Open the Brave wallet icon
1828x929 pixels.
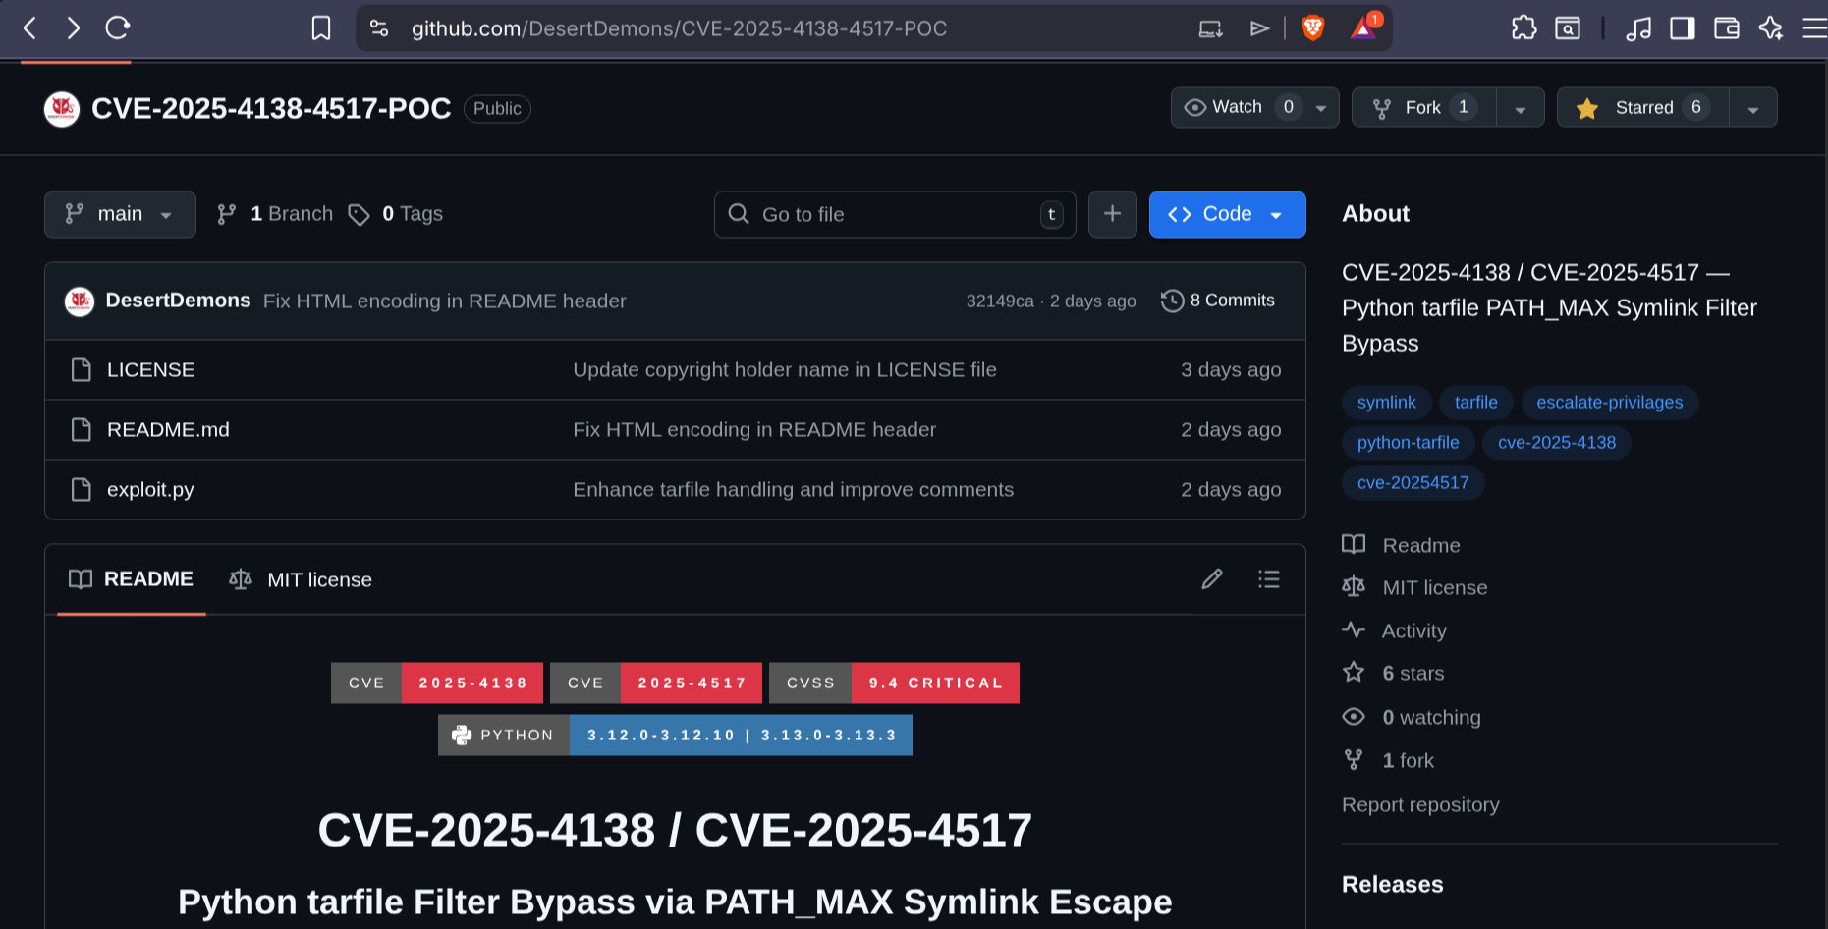pos(1726,28)
